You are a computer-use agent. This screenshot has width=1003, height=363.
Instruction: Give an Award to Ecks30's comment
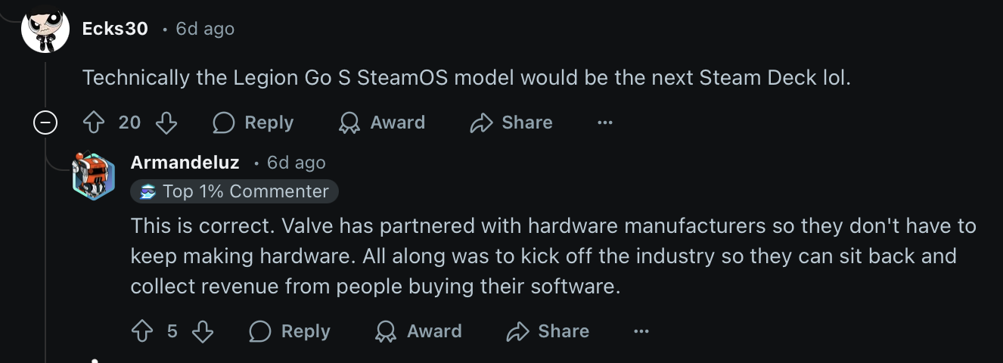382,123
